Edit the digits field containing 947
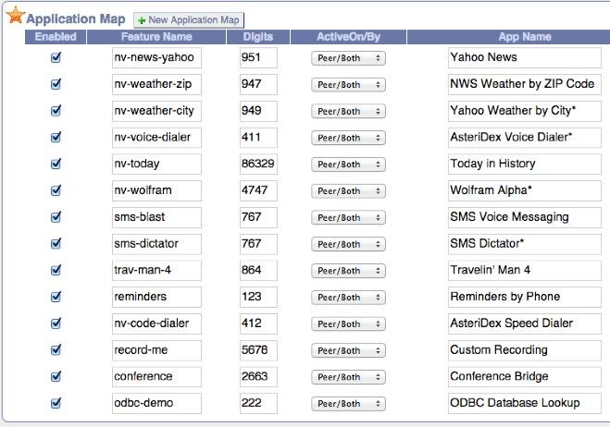Viewport: 610px width, 427px height. point(258,84)
